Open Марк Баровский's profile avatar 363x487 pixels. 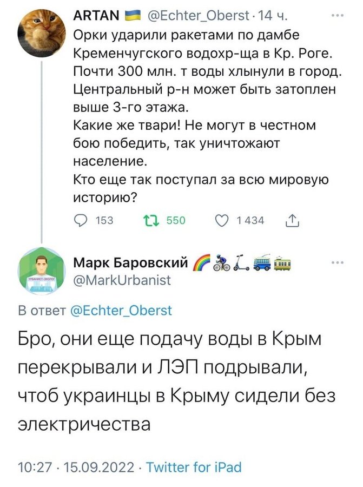tap(42, 272)
